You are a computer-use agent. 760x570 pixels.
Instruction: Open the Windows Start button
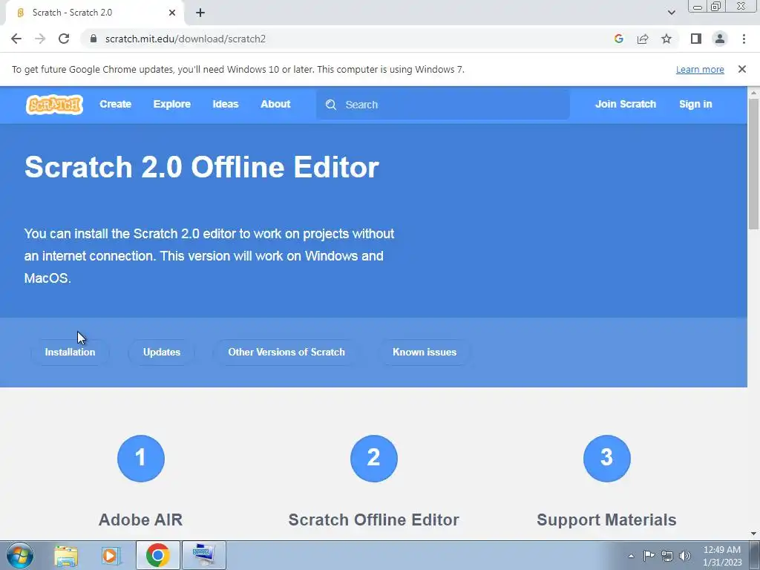point(20,555)
